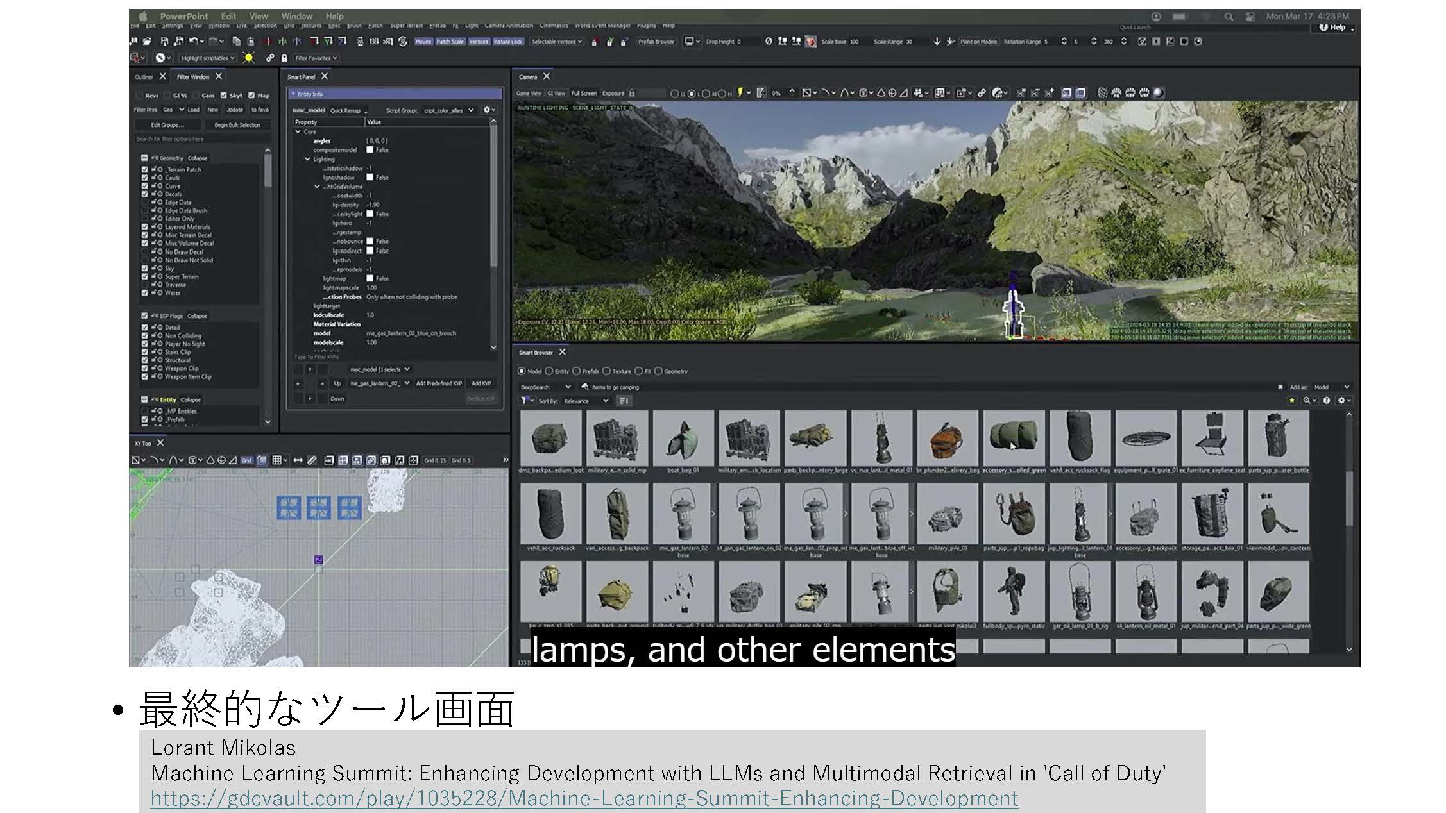
Task: Click the chain link icon in toolbar
Action: 270,58
